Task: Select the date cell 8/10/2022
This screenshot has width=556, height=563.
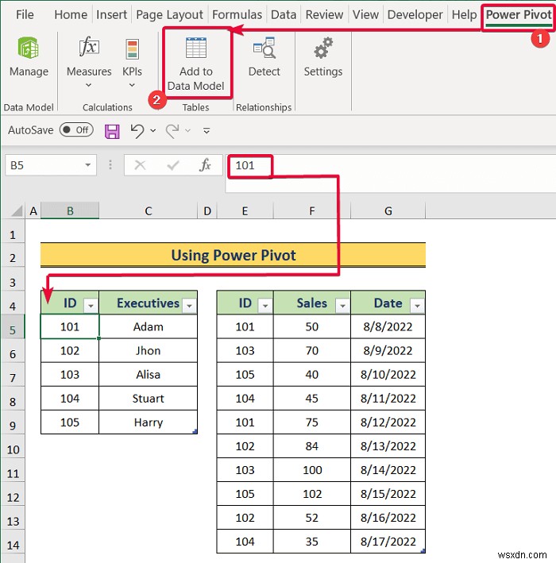Action: (x=388, y=375)
